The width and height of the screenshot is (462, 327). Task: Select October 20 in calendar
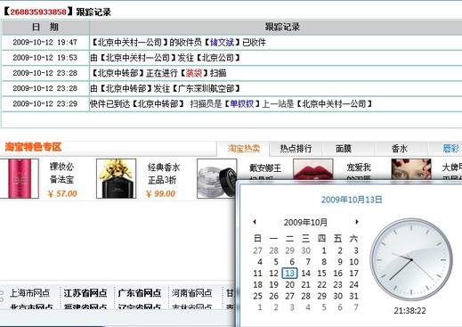click(x=290, y=285)
